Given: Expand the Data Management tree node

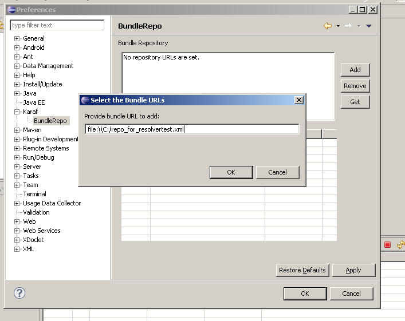Looking at the screenshot, I should (x=17, y=66).
